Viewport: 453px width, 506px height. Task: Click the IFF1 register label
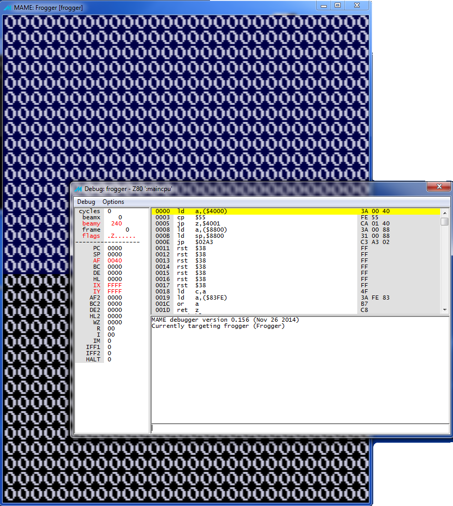[93, 347]
